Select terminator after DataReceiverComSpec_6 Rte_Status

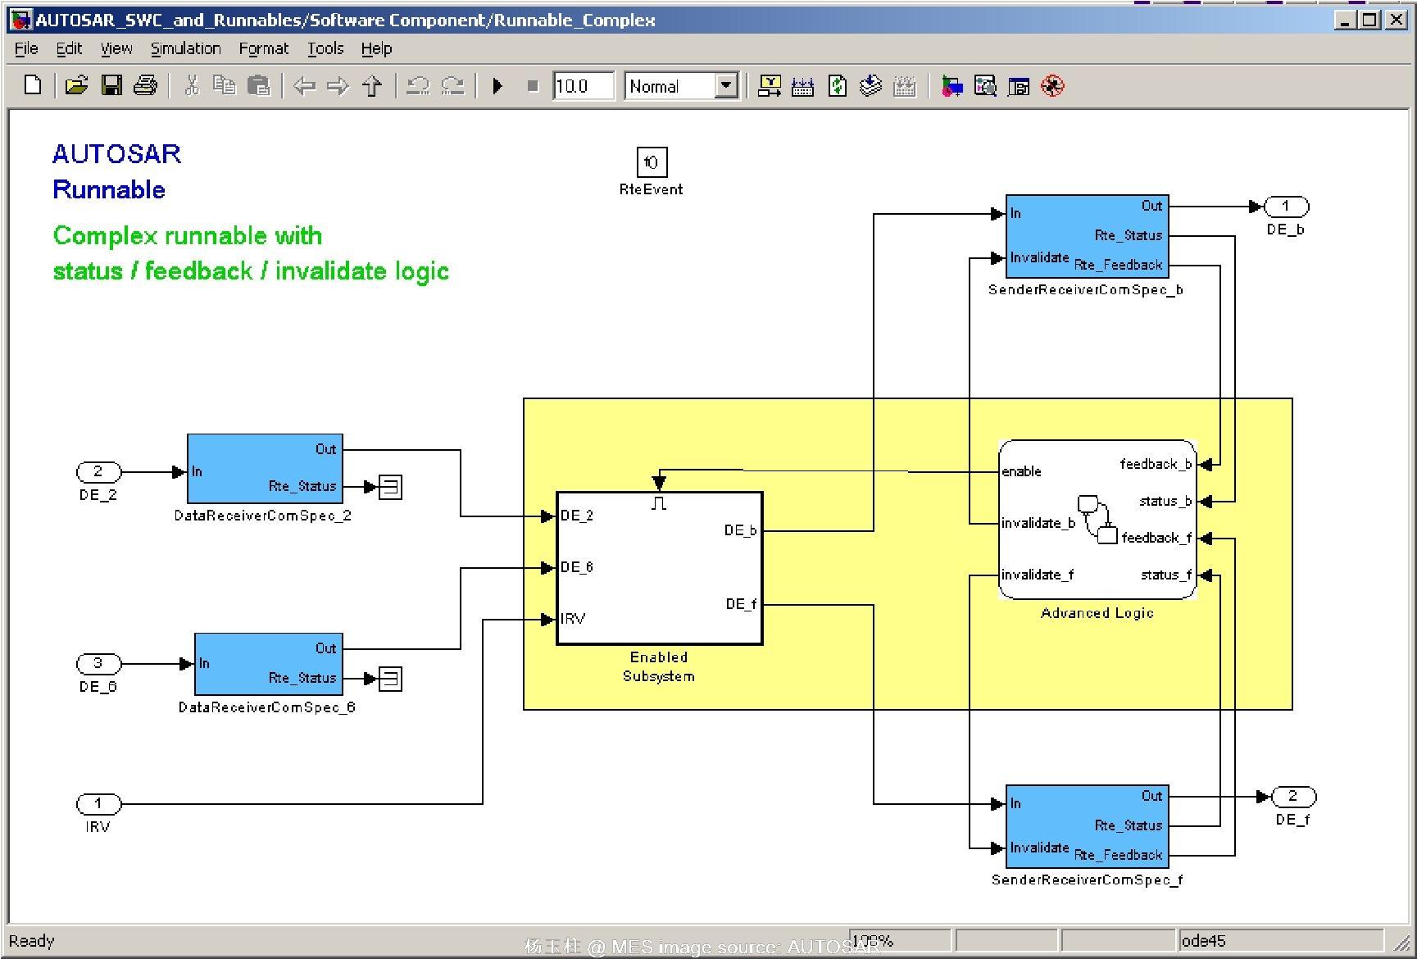point(390,679)
